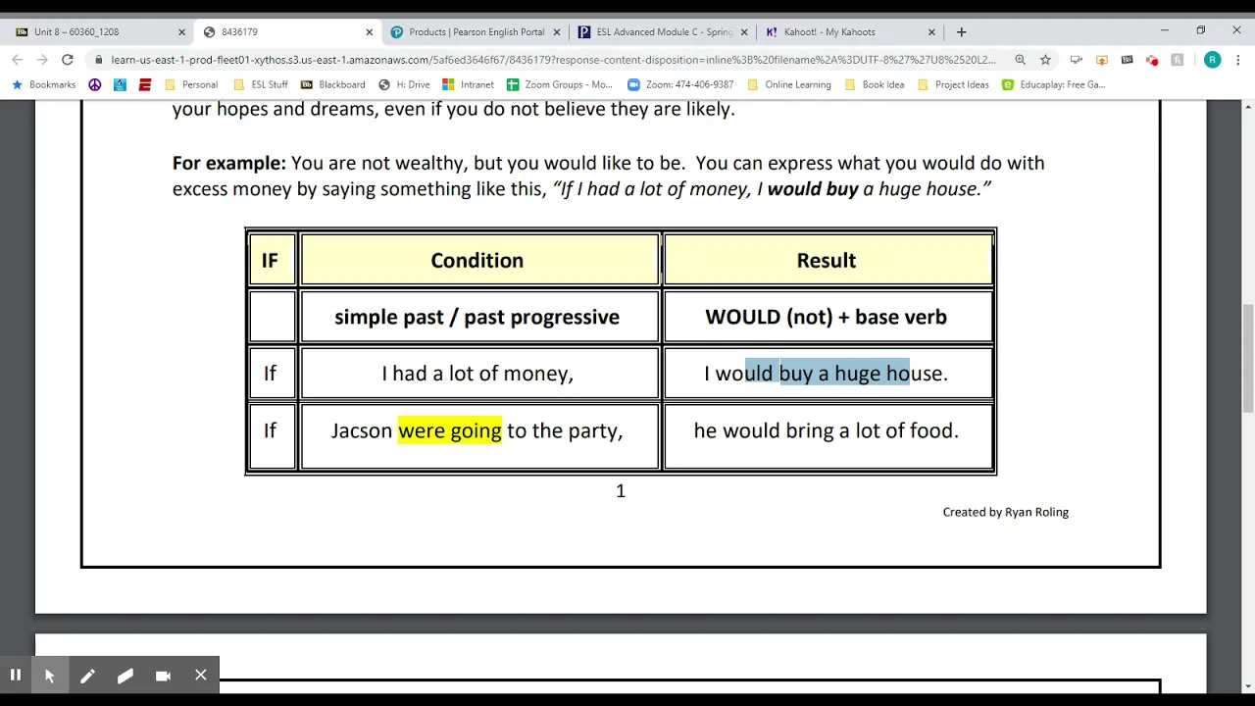Open the ESL Stuff bookmarks folder

click(x=261, y=85)
